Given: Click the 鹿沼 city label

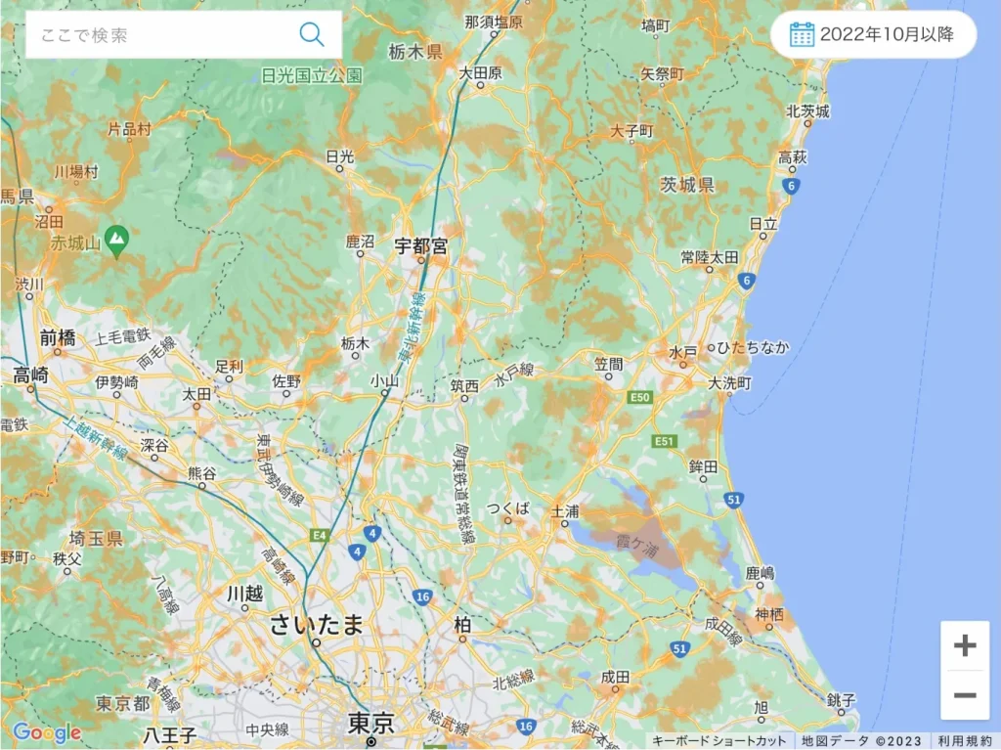Looking at the screenshot, I should click(360, 242).
